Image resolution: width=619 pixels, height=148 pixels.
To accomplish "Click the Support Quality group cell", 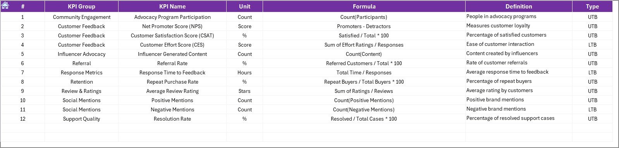I will [81, 119].
